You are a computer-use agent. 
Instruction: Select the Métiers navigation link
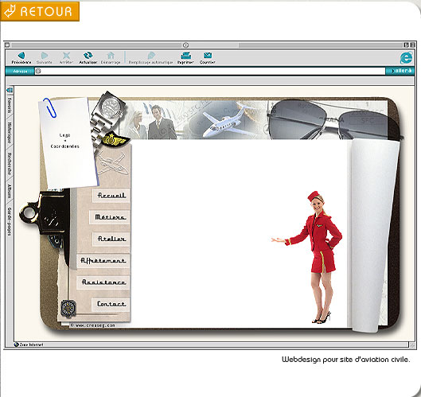click(110, 217)
